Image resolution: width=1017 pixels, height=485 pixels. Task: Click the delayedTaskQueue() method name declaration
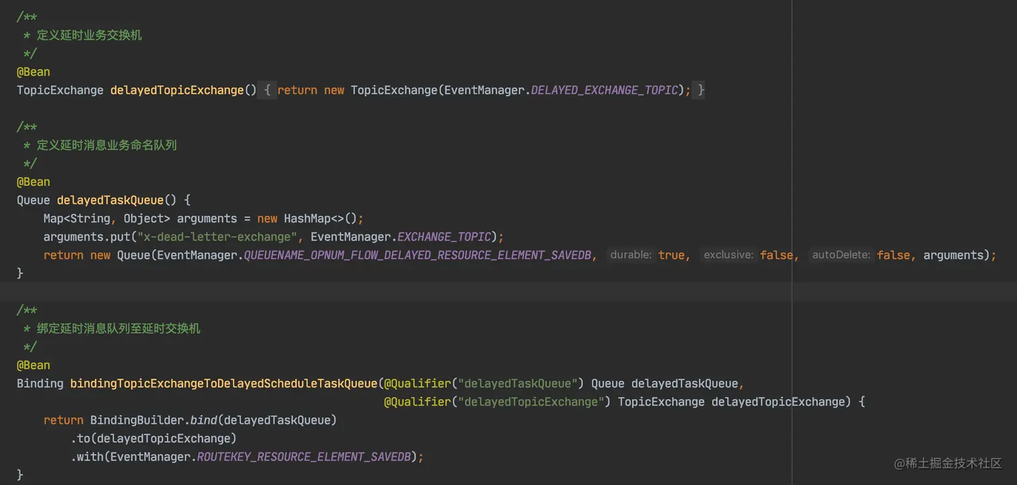pos(110,200)
